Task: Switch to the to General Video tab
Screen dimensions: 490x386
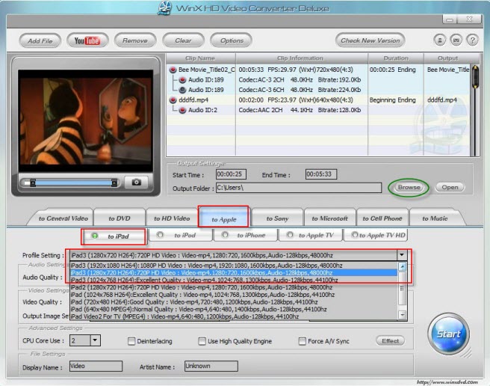Action: (63, 218)
